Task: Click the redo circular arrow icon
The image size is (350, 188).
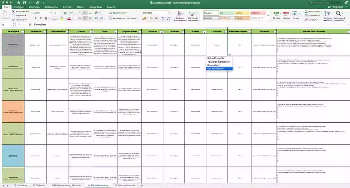Action: coord(37,2)
